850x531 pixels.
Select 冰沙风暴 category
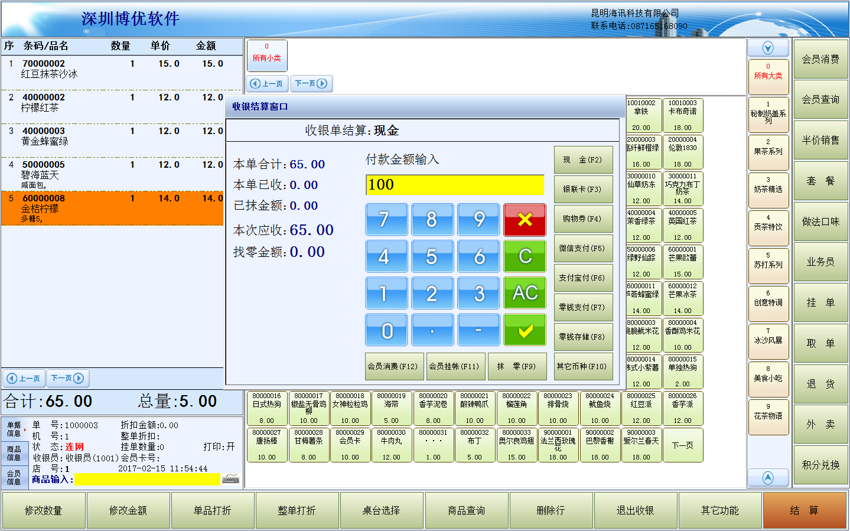[x=768, y=341]
